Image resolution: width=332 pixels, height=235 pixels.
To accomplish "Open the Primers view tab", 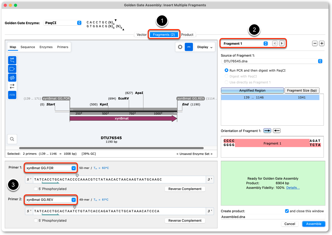I will (63, 47).
